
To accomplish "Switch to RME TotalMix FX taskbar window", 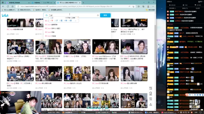I will 103,112.
